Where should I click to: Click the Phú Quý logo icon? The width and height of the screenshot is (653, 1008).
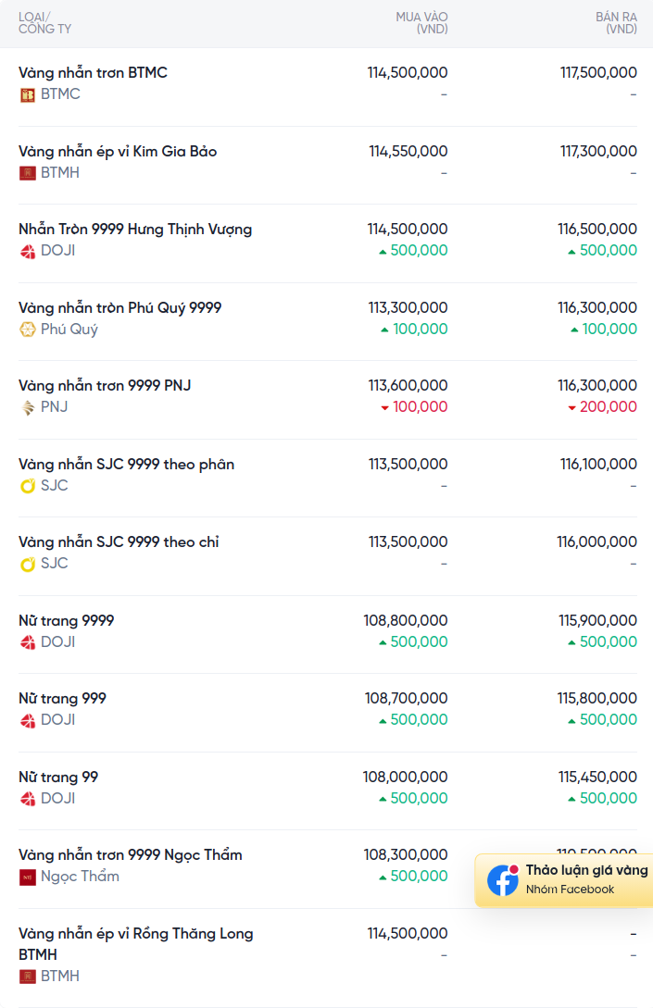click(x=27, y=330)
